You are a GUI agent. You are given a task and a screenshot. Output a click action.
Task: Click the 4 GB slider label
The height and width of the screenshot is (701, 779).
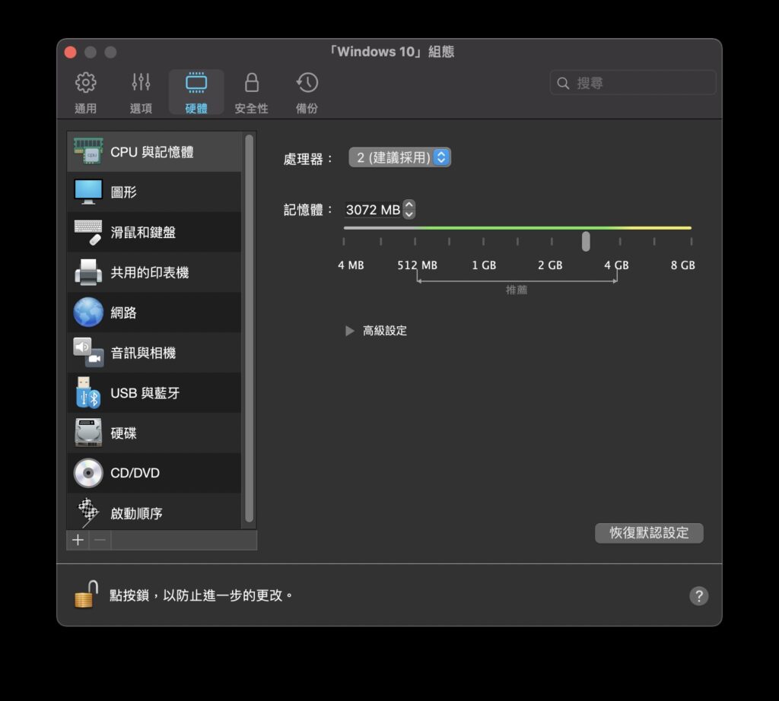[616, 265]
